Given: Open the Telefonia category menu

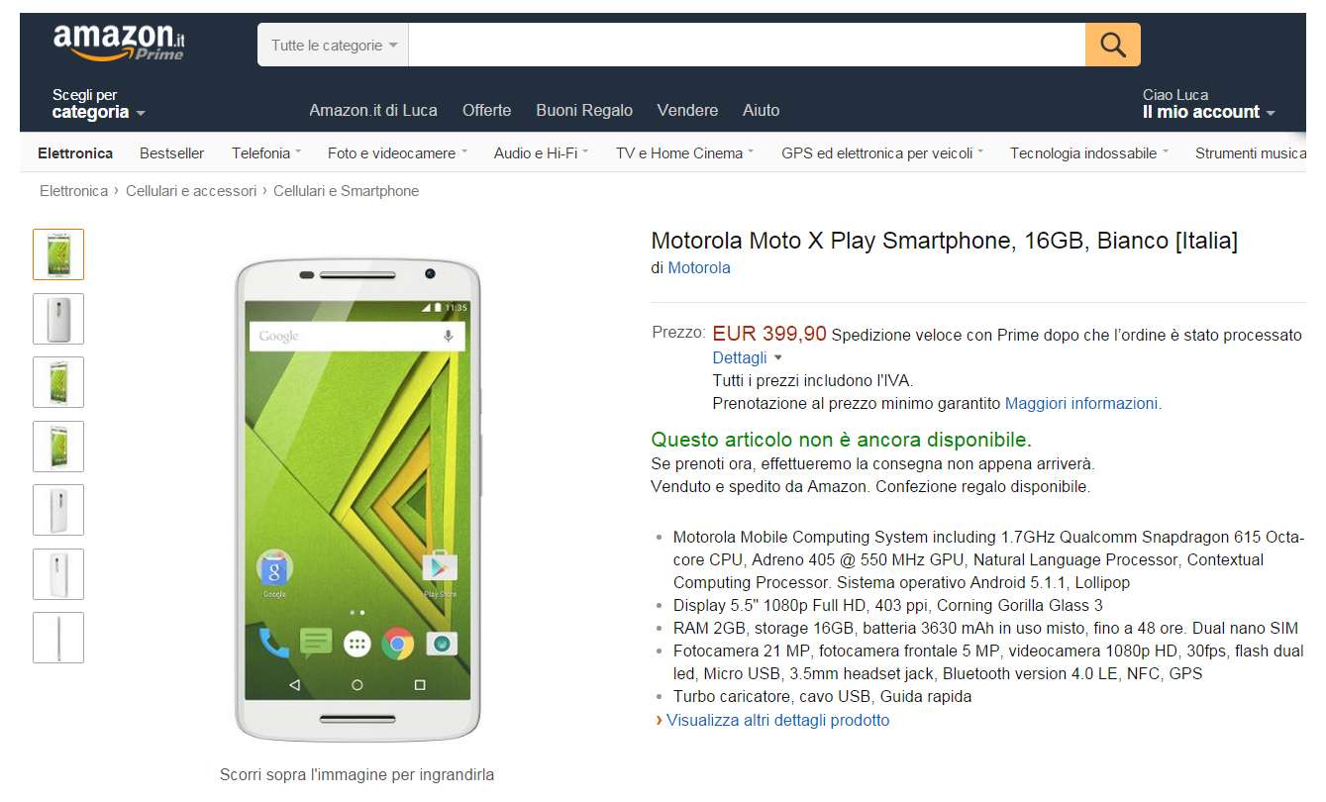Looking at the screenshot, I should (x=265, y=152).
